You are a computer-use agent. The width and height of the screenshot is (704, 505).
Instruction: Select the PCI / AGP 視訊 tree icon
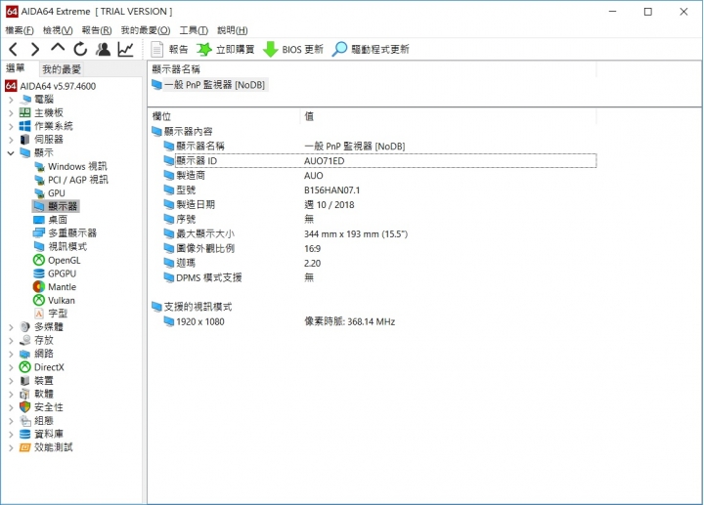coord(39,181)
